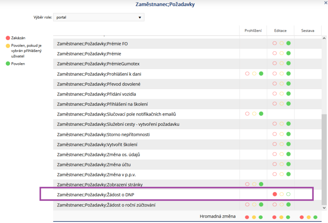Set Vytvořit školení Editace to red
This screenshot has height=223, width=328.
(x=275, y=144)
